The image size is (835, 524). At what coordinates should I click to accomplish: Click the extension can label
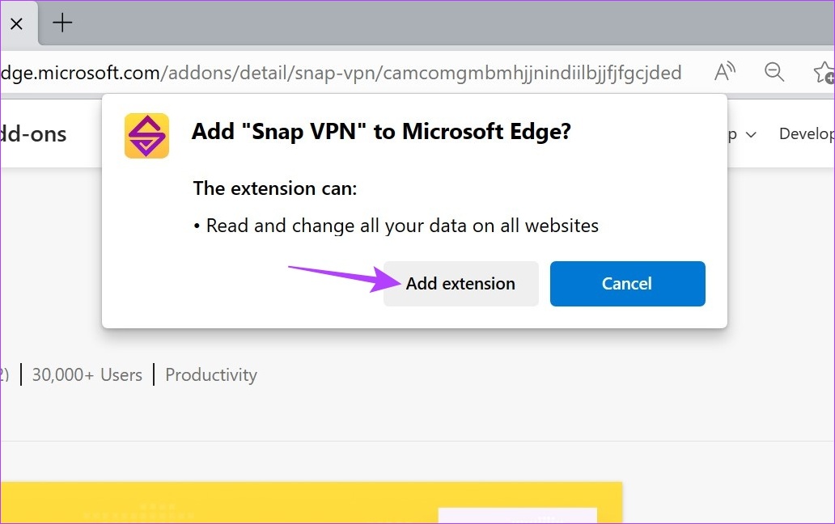click(275, 188)
